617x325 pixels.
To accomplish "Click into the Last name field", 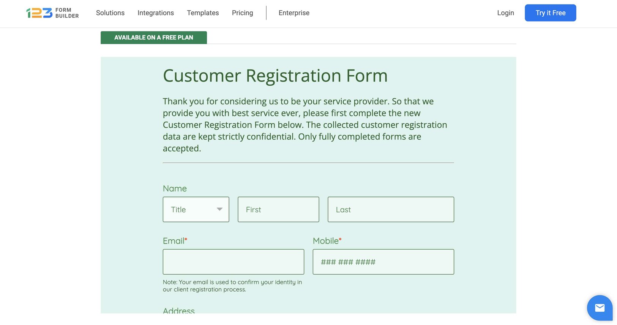I will (391, 209).
